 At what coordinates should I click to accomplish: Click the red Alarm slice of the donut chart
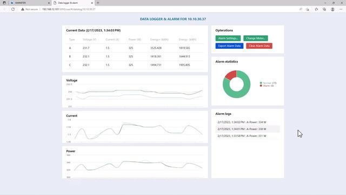point(231,75)
